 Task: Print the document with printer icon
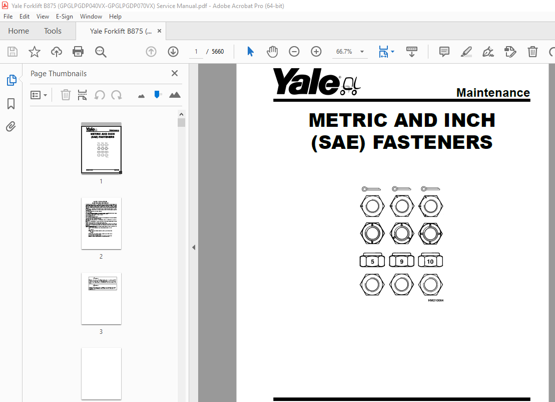coord(78,52)
